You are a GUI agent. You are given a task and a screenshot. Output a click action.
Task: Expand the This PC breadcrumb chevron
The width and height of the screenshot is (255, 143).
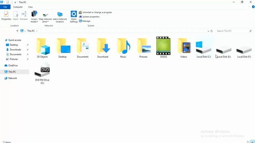tap(37, 31)
